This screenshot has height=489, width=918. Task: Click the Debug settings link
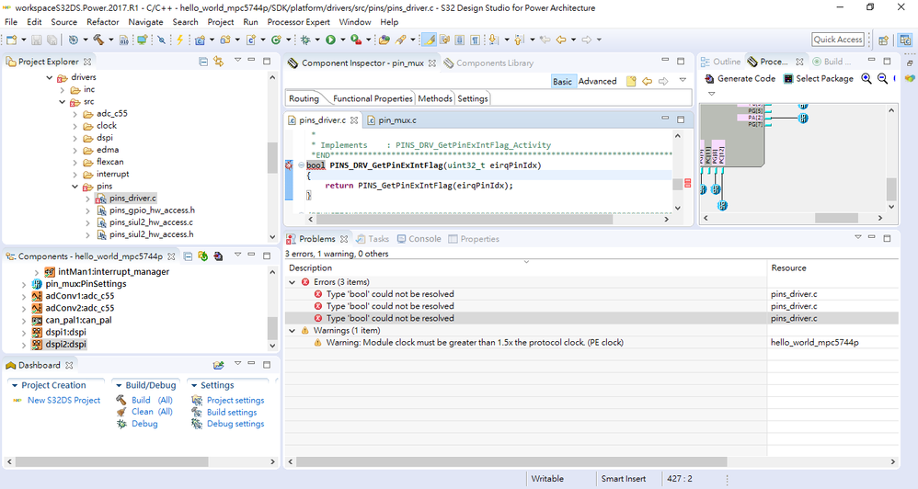pyautogui.click(x=235, y=424)
